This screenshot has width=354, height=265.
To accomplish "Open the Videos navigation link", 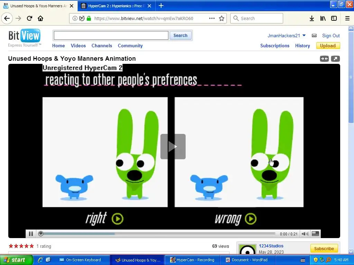I will 78,46.
